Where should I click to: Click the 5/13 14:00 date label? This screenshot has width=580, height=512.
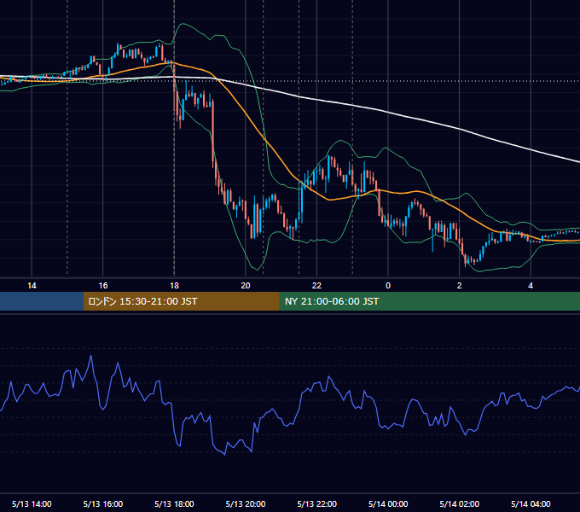click(32, 503)
